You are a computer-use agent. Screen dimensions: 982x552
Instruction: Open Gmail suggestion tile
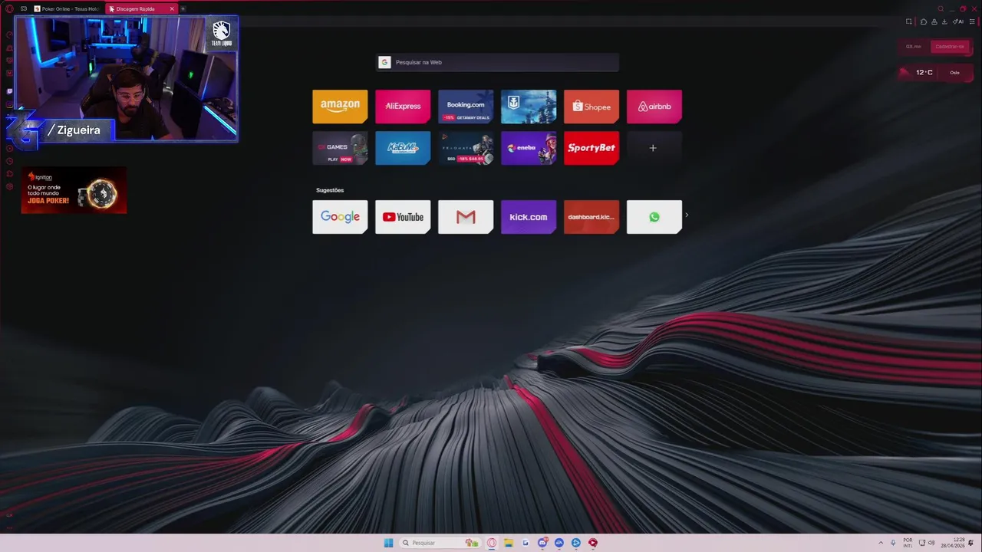[x=466, y=217]
